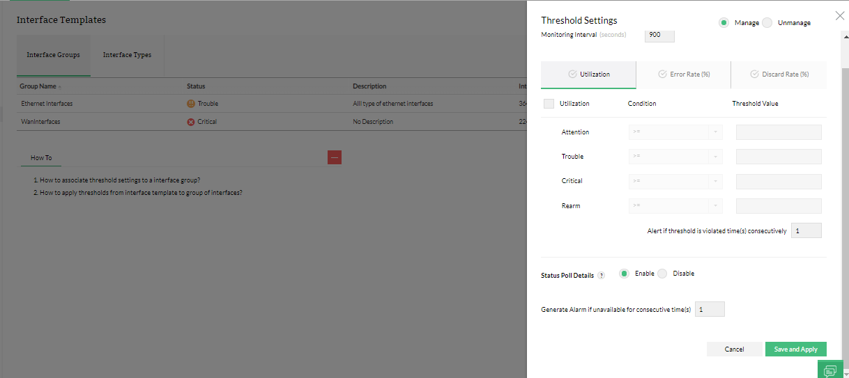Open the chat support icon
This screenshot has width=849, height=378.
click(x=830, y=370)
